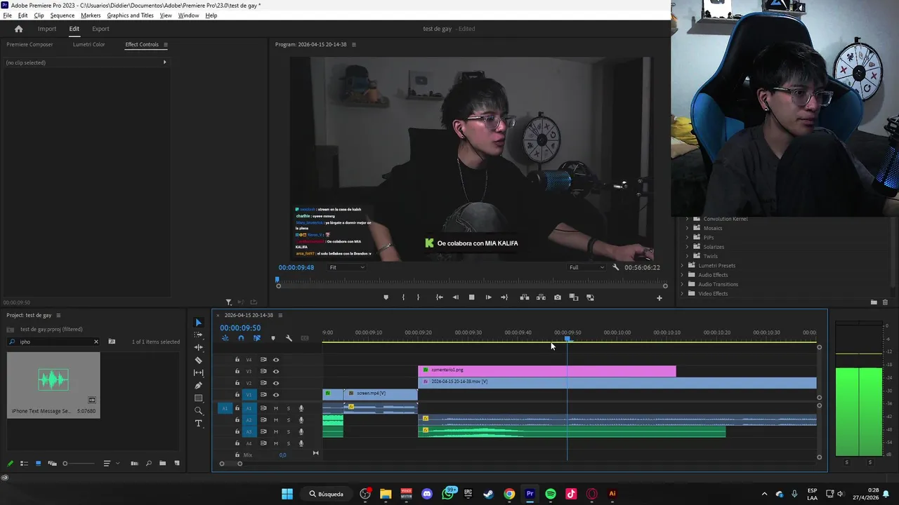The image size is (899, 505).
Task: Switch to the Lumetri Color tab
Action: (88, 45)
